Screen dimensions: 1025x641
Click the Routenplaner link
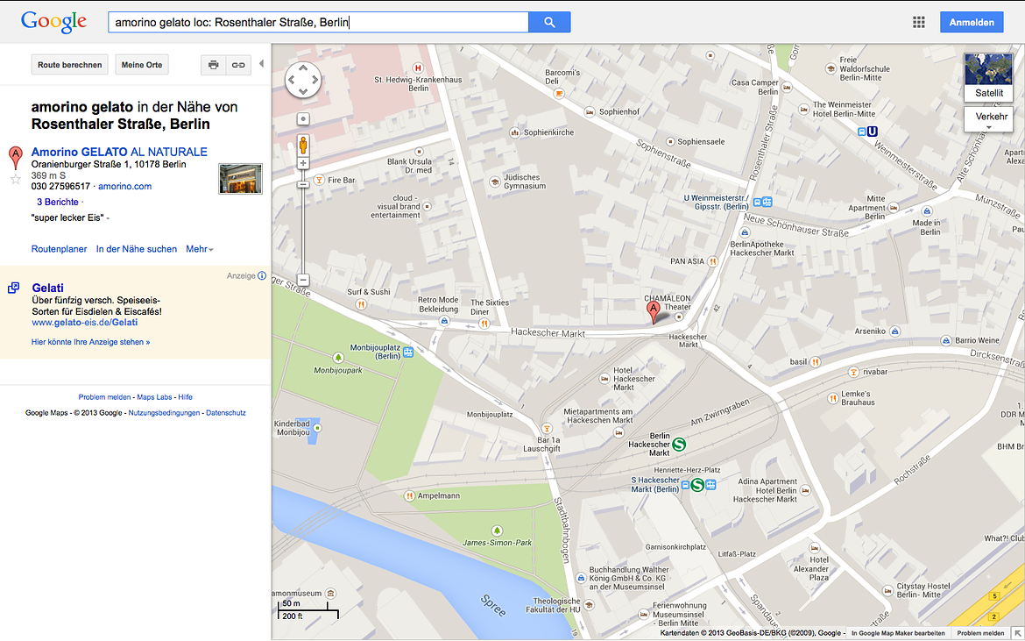(x=59, y=249)
